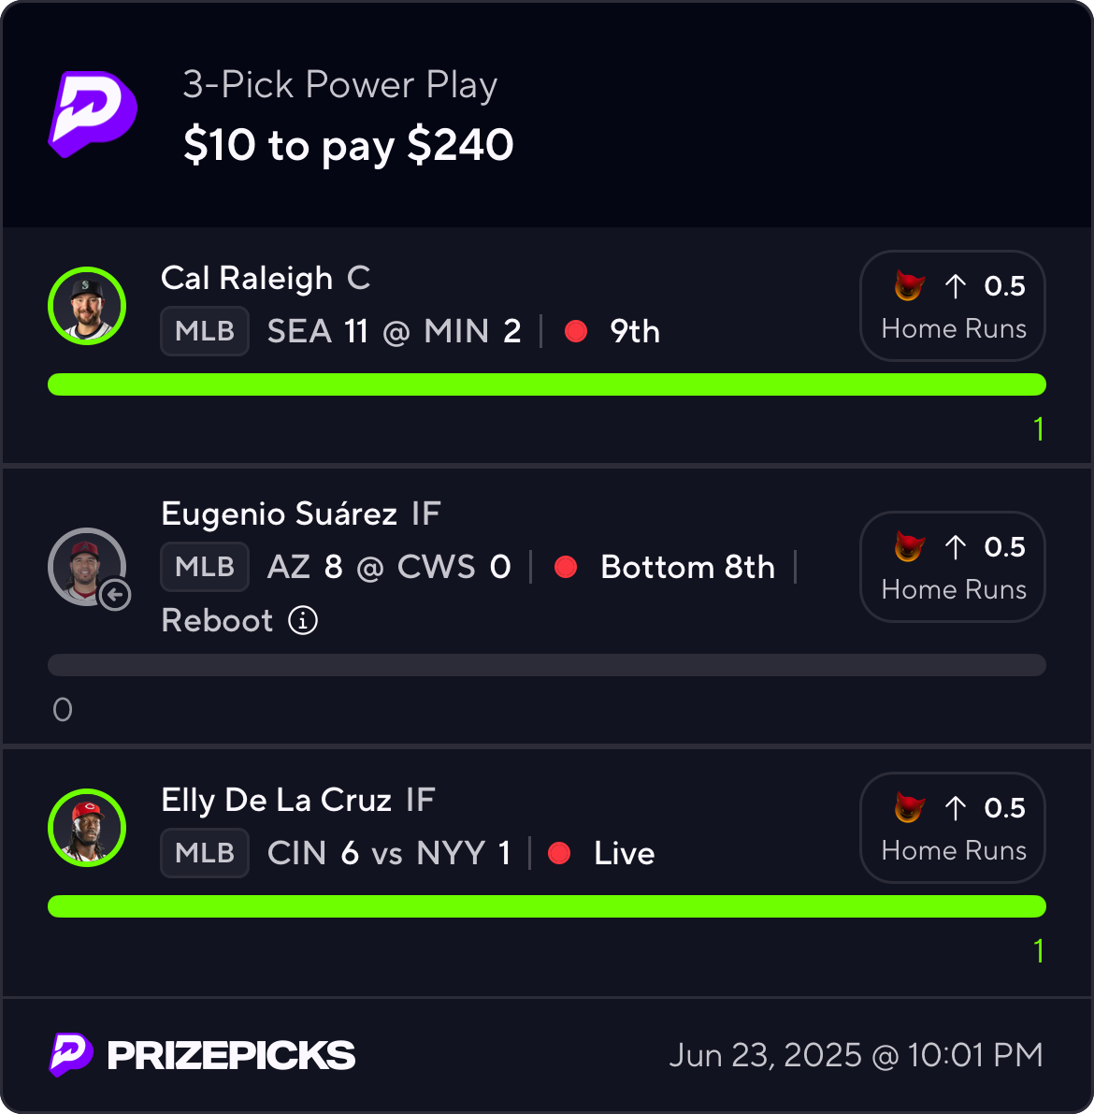Click the purple PrizePicks logo at top
Screen dimensions: 1094x1114
point(93,114)
